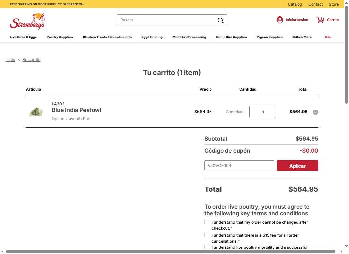Open Meat Bird Processing menu
Screen dimensions: 349x254
[x=189, y=37]
